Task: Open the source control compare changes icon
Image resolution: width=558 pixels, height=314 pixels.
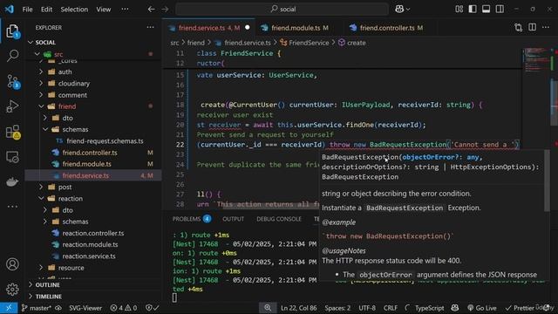Action: pyautogui.click(x=519, y=27)
